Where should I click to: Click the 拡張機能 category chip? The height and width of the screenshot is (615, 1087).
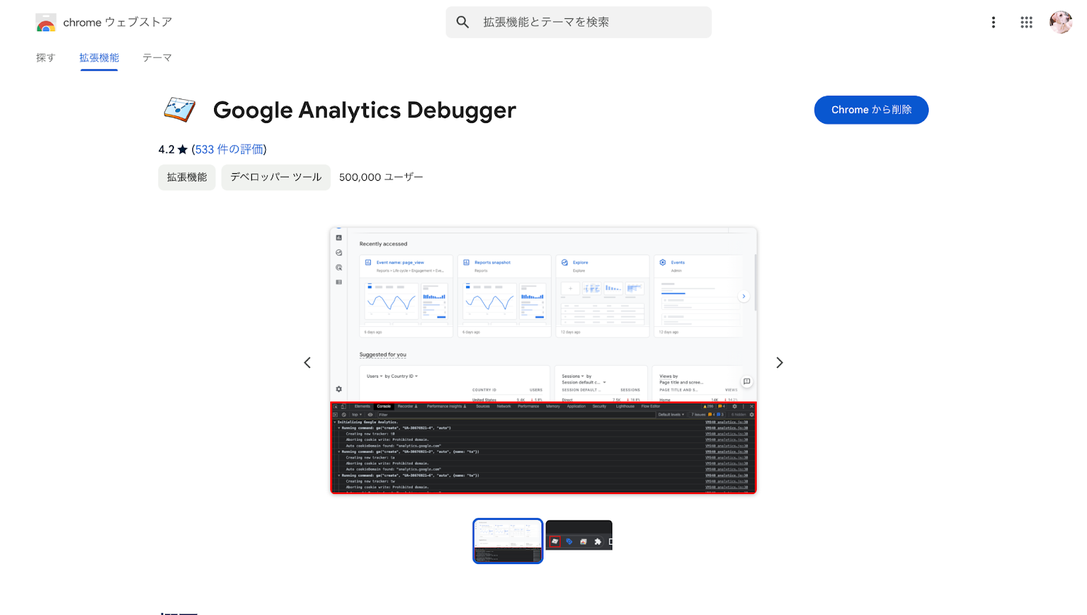pos(187,177)
